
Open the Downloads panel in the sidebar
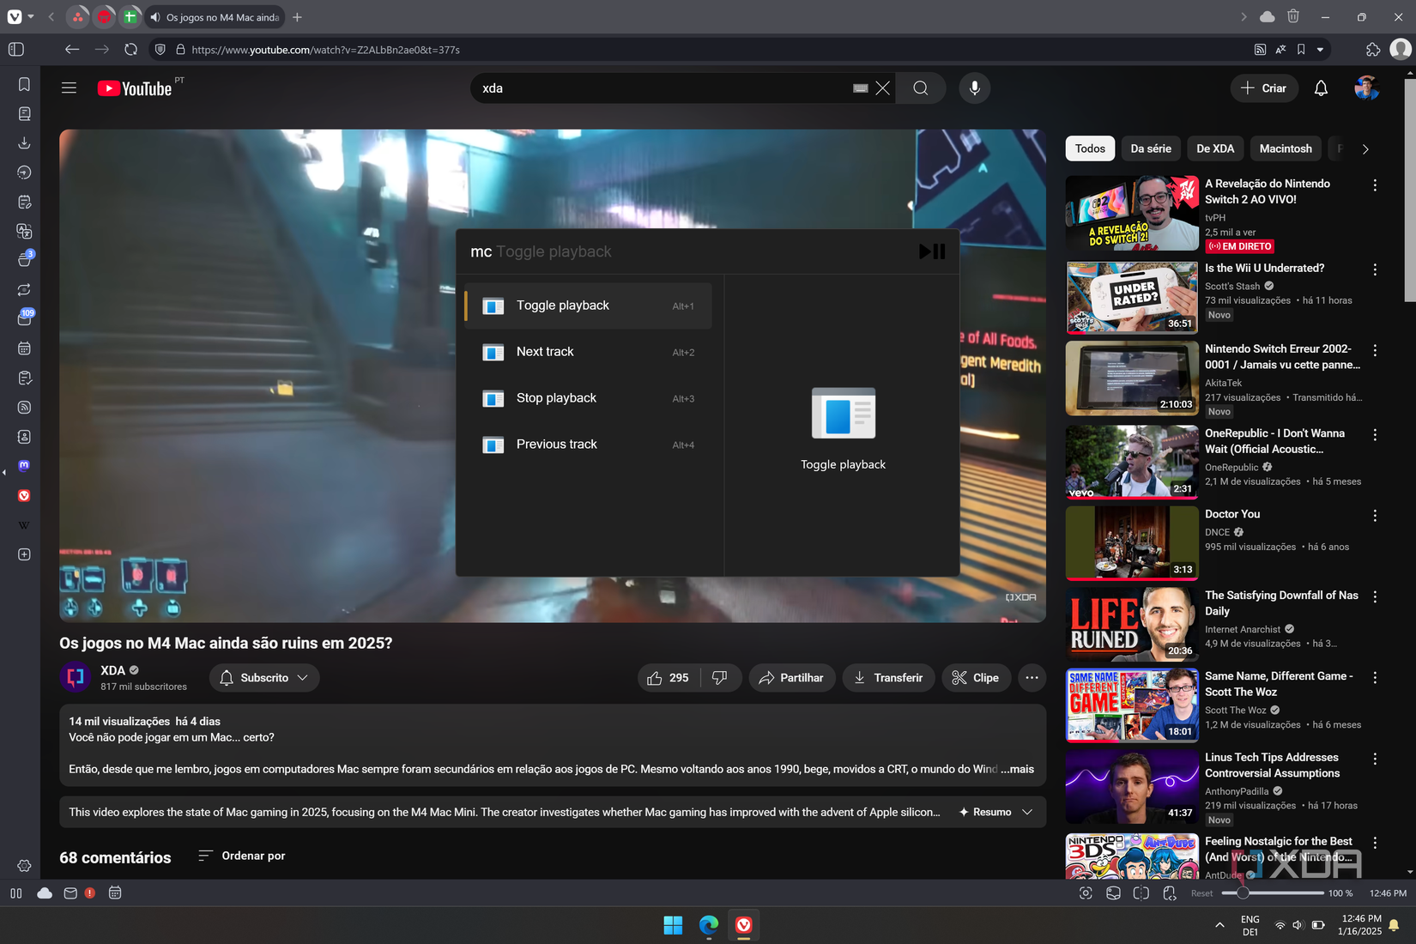coord(24,142)
